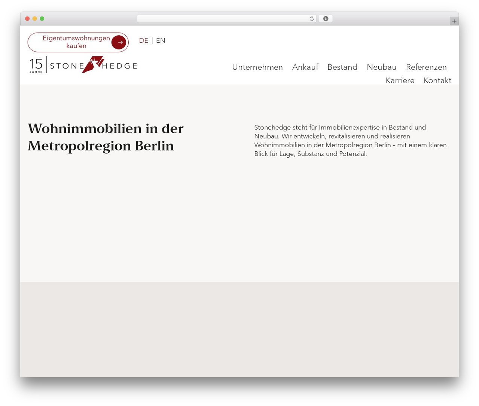The image size is (479, 406).
Task: Minimize window with the yellow button
Action: (34, 19)
